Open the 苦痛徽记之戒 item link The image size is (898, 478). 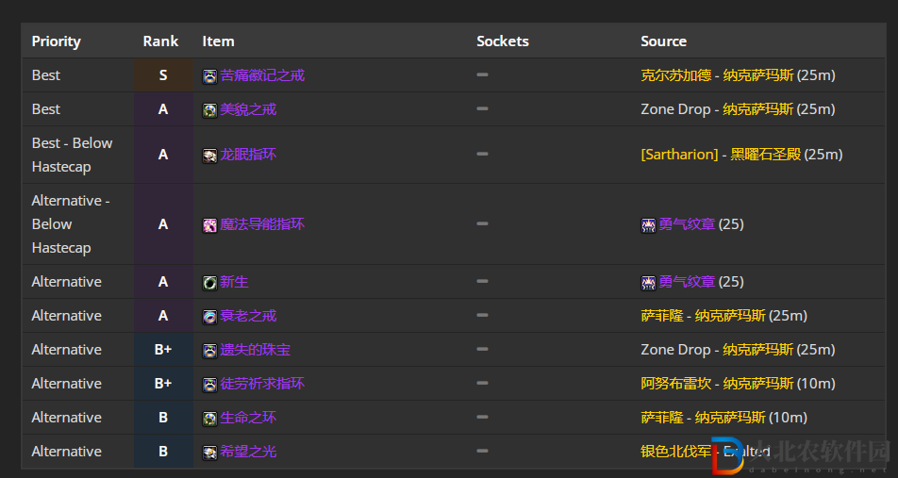tap(262, 75)
